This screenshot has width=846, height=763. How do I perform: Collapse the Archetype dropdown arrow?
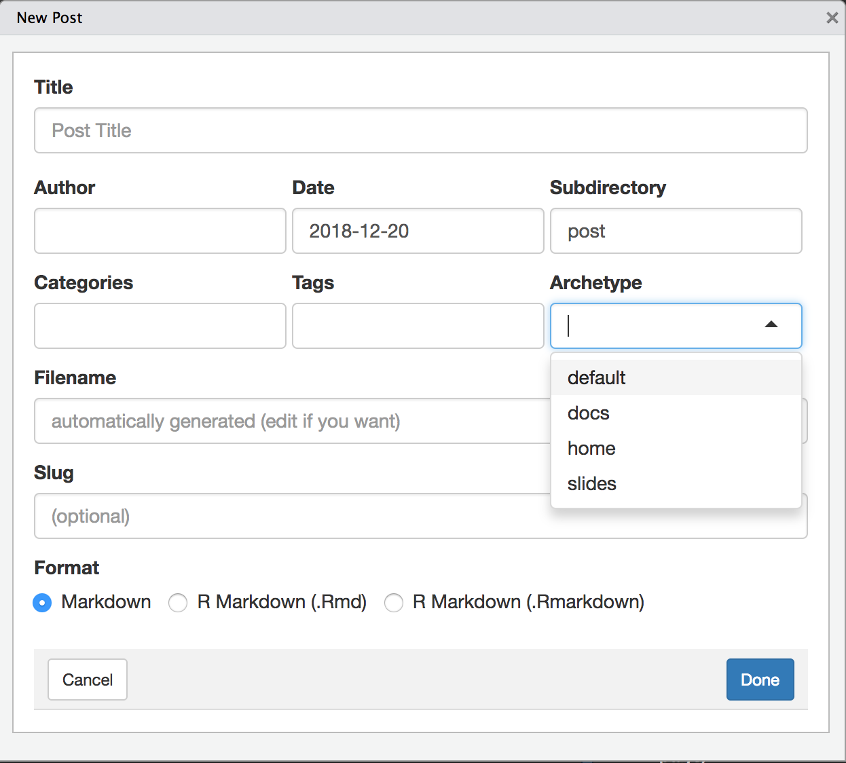click(x=771, y=325)
